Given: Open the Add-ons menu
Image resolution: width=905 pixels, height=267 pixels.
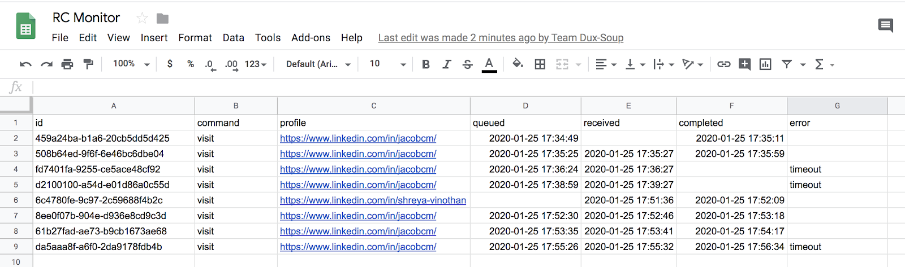Looking at the screenshot, I should [311, 38].
